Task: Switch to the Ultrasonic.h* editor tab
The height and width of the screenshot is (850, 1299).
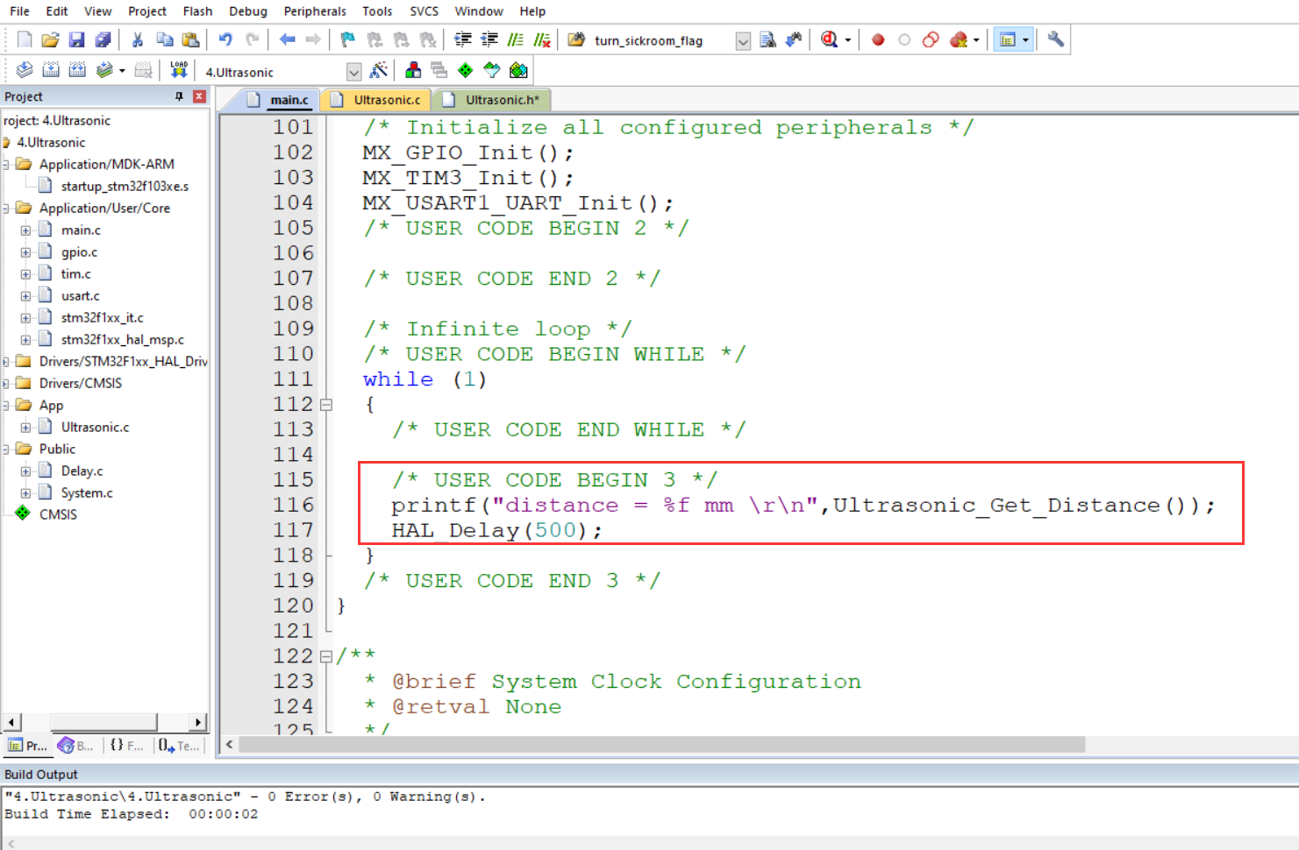Action: pos(492,100)
